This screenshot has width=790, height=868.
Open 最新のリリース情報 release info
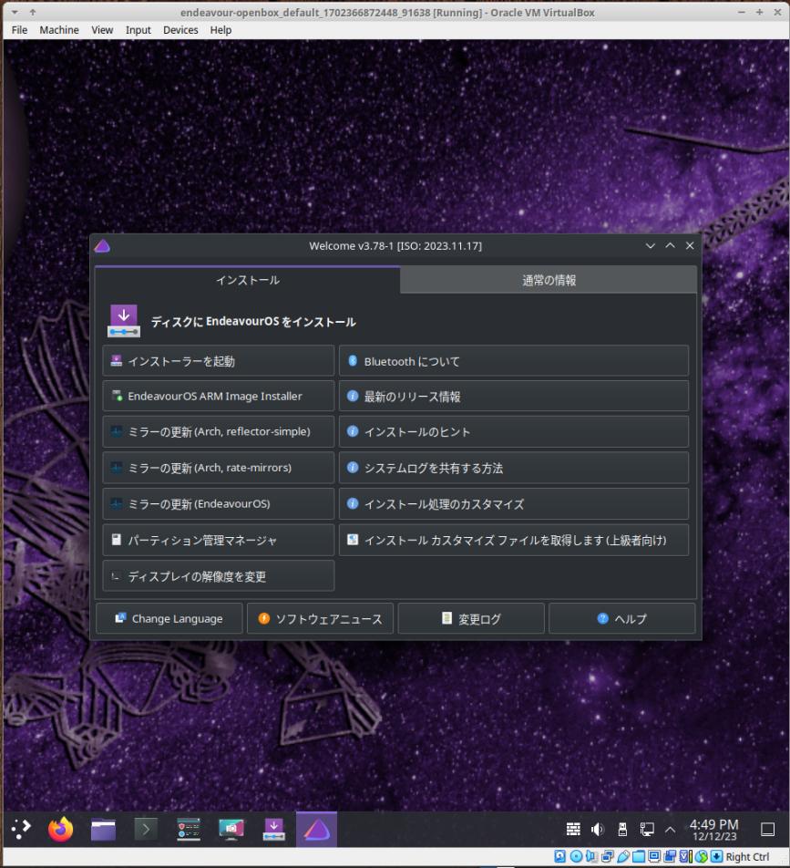pyautogui.click(x=513, y=396)
